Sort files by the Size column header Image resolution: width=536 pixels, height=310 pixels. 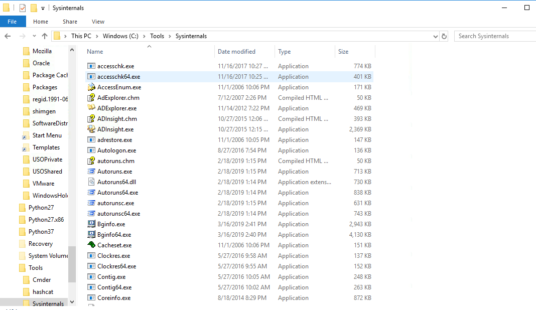[343, 52]
